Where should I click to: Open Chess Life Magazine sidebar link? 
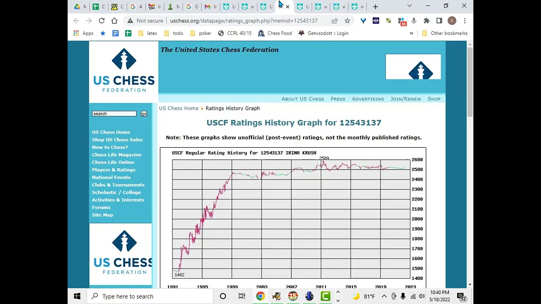click(x=117, y=155)
